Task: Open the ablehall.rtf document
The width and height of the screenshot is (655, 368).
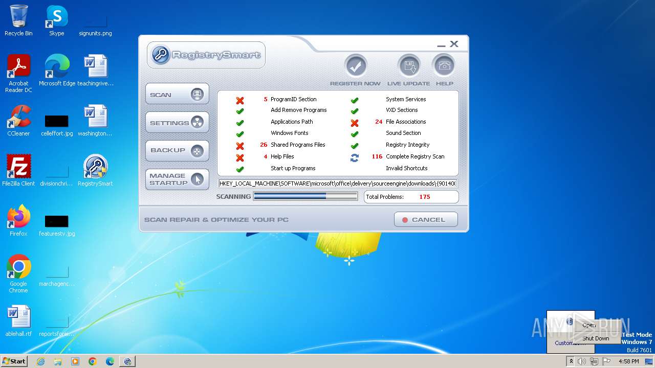Action: pos(18,321)
